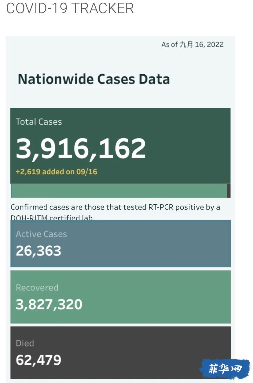
Task: Click the 3,827,320 recovered figure
Action: [49, 304]
